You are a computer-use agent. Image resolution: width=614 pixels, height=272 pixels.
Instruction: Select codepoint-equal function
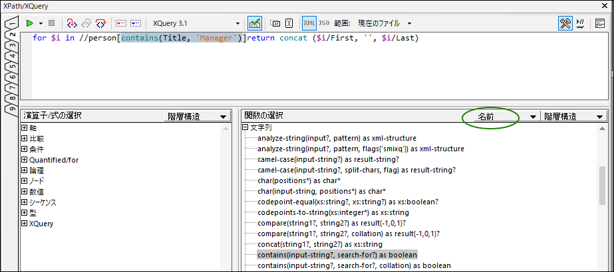(348, 202)
